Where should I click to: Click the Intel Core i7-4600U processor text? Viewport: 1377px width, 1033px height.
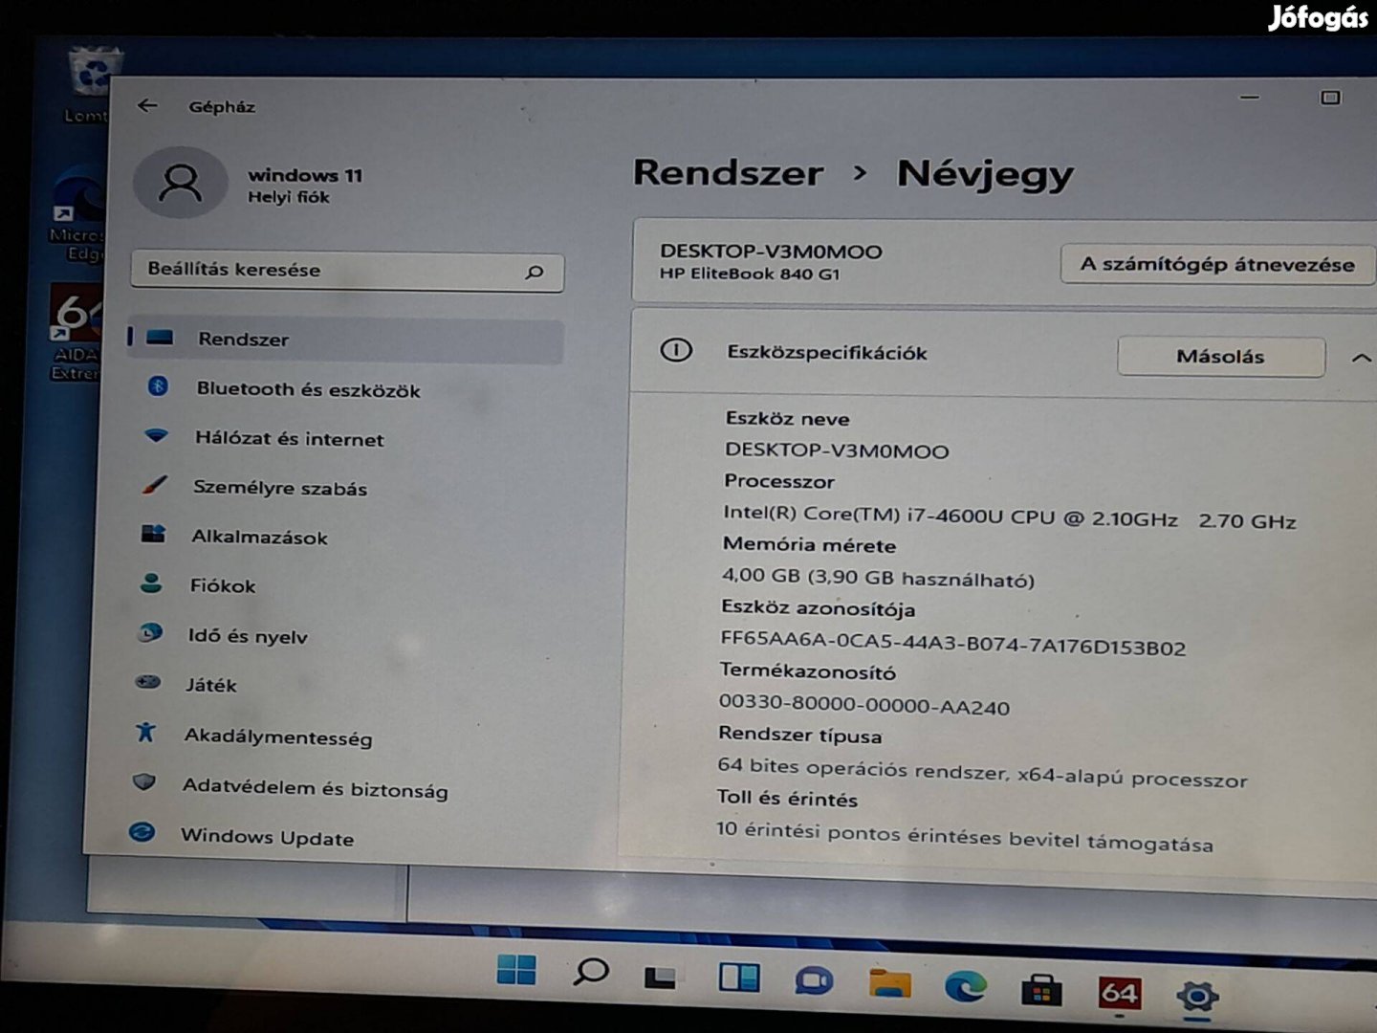click(1009, 516)
